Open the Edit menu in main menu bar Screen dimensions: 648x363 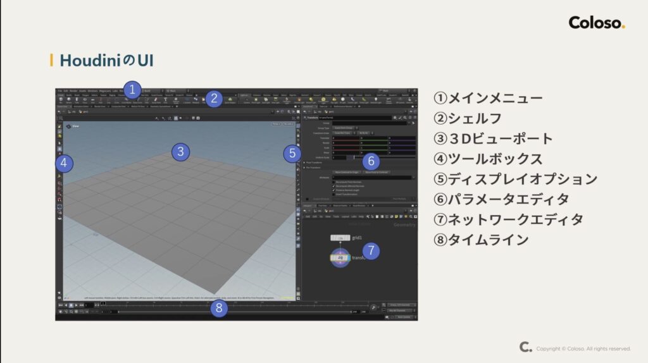pos(66,90)
